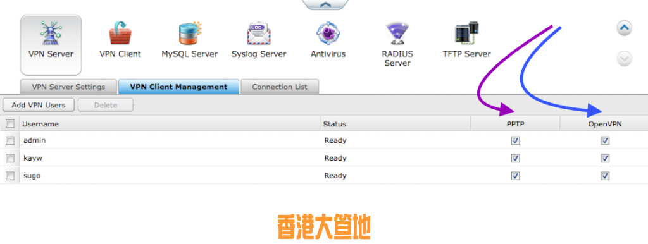The height and width of the screenshot is (244, 648).
Task: Select the Antivirus application icon
Action: tap(328, 40)
